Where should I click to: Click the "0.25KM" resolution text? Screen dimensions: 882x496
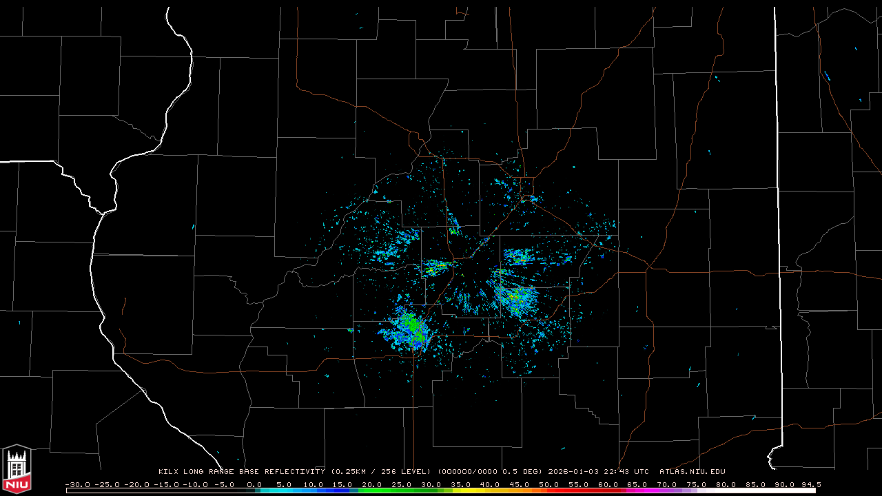click(351, 472)
